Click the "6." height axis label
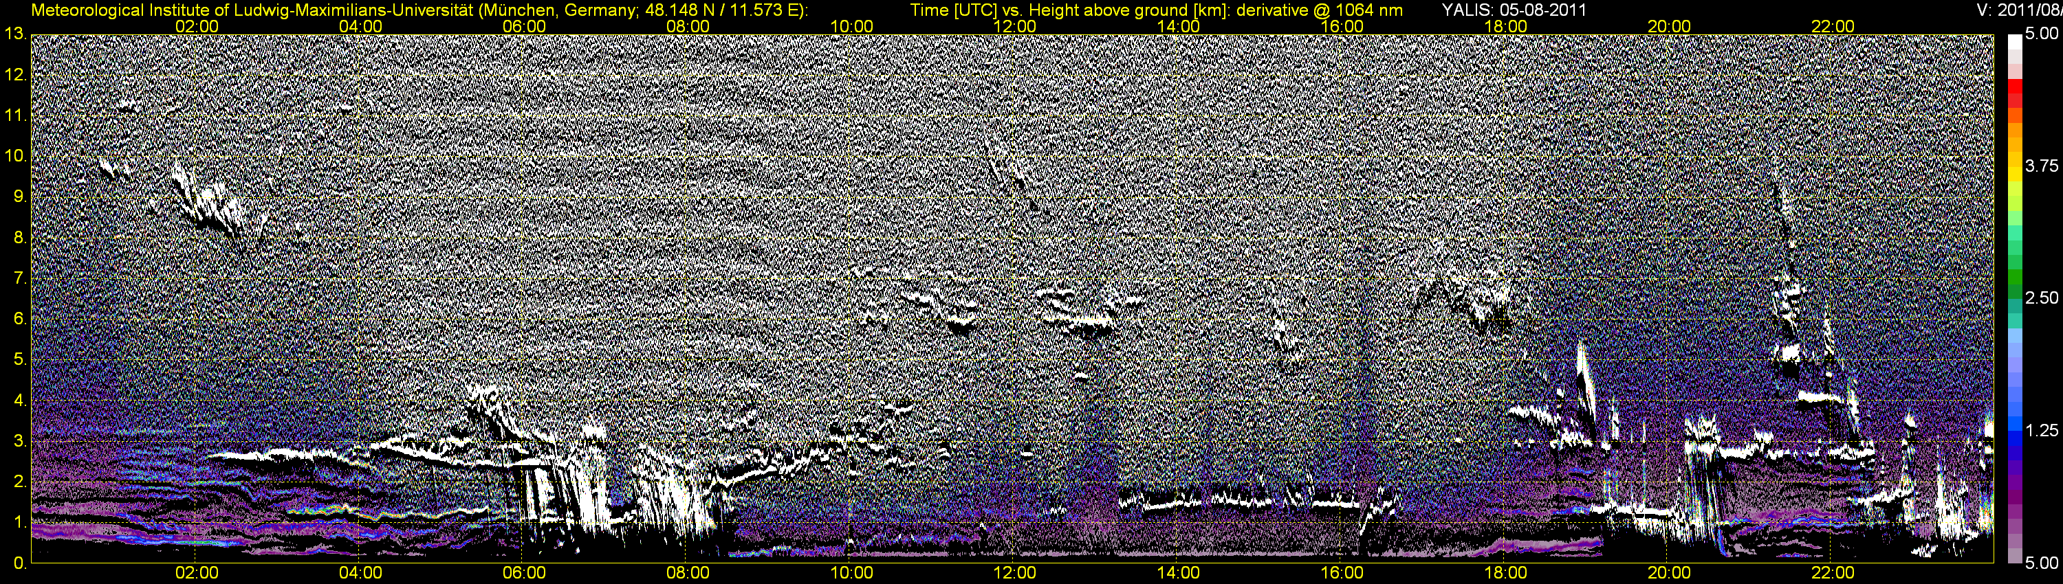The image size is (2063, 584). click(x=20, y=319)
